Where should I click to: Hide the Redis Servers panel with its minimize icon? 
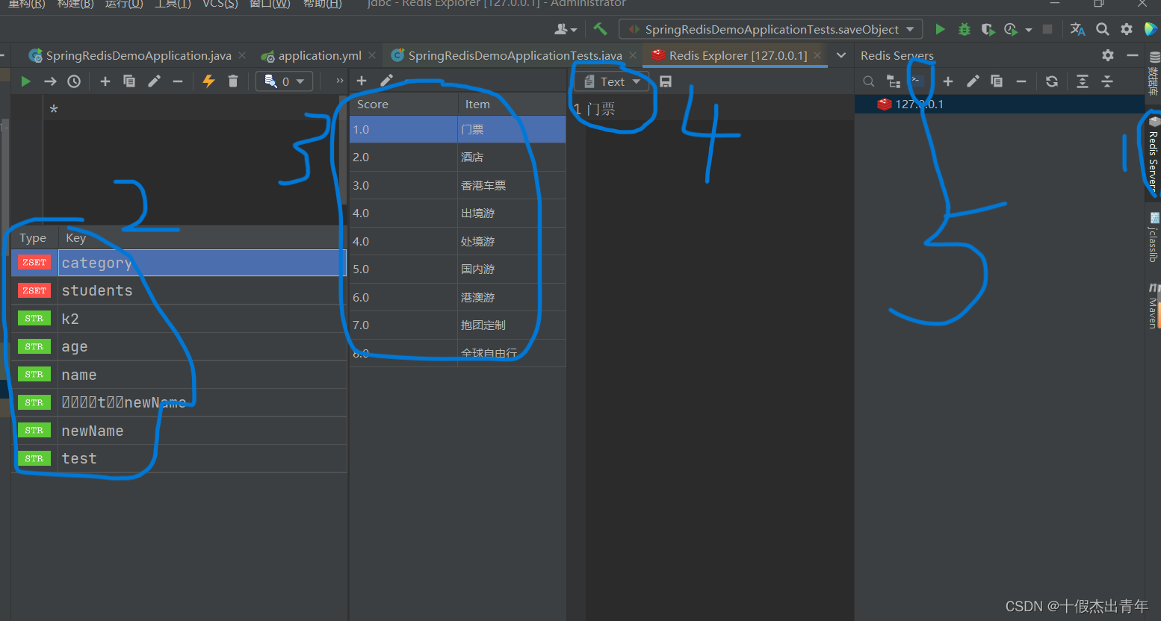(x=1133, y=55)
